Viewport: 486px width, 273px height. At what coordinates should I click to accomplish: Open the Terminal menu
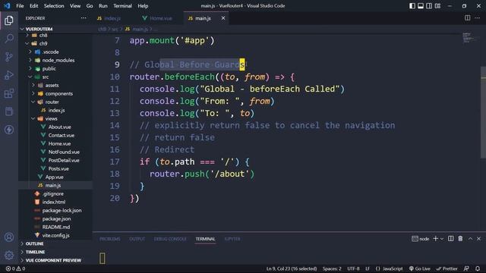point(122,6)
